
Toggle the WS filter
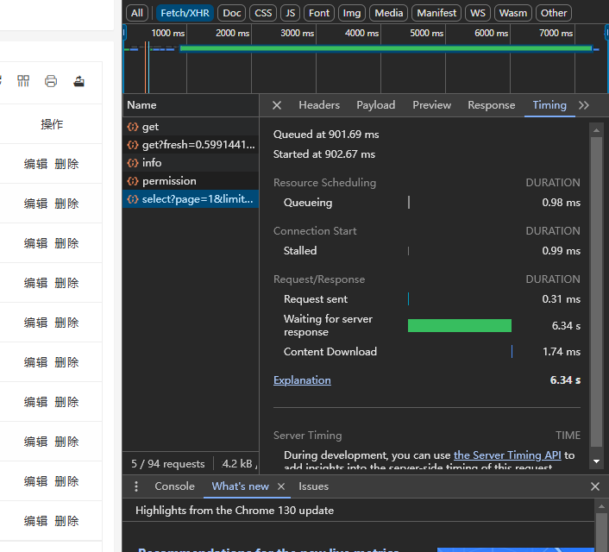coord(477,13)
